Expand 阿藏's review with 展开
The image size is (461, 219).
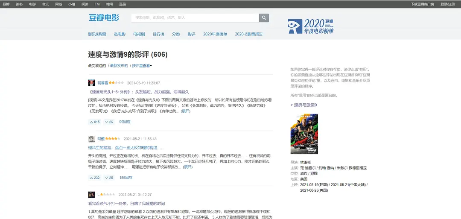[x=187, y=167]
